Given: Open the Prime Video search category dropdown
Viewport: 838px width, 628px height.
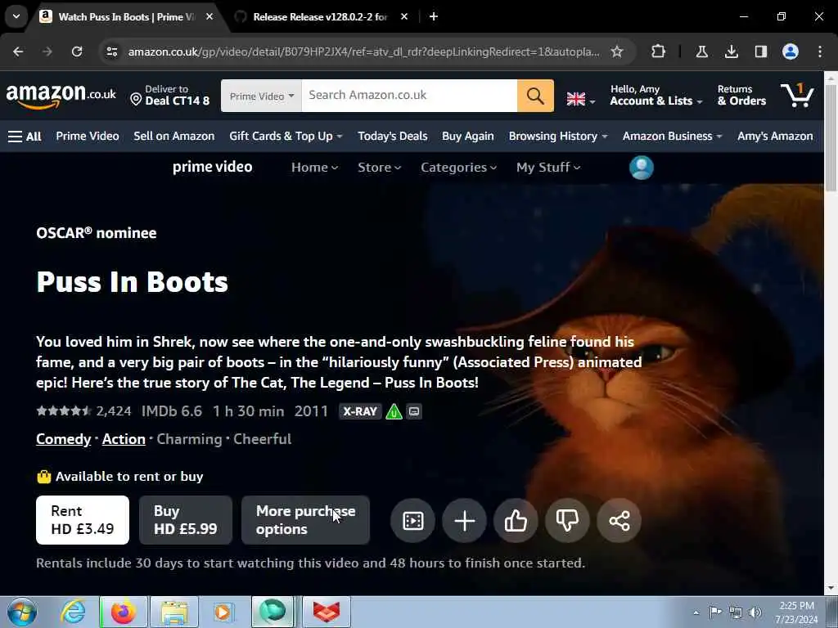Looking at the screenshot, I should pos(261,96).
